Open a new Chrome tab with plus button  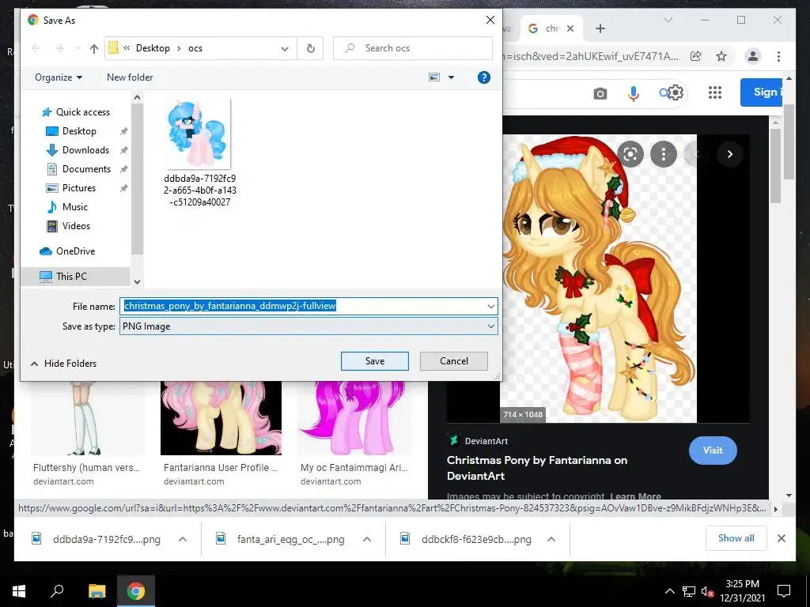(x=600, y=29)
